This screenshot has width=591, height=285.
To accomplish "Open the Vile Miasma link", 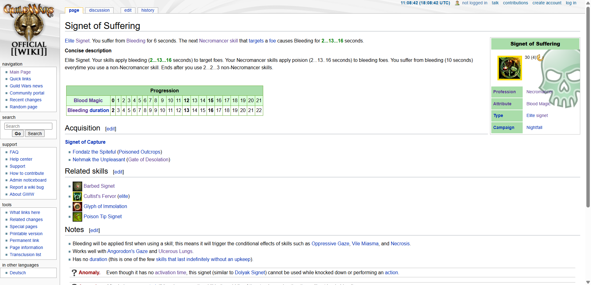I will coord(365,243).
